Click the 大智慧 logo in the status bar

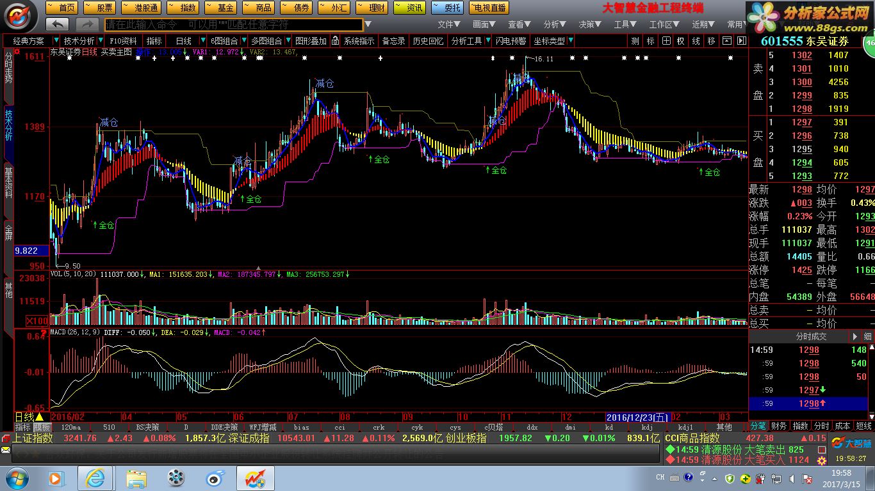click(x=851, y=443)
